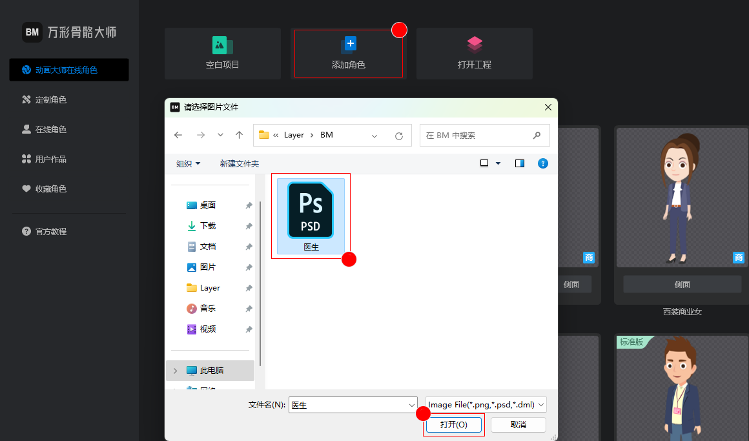This screenshot has height=441, width=749.
Task: Select 此电脑 in the navigation pane
Action: coord(210,370)
